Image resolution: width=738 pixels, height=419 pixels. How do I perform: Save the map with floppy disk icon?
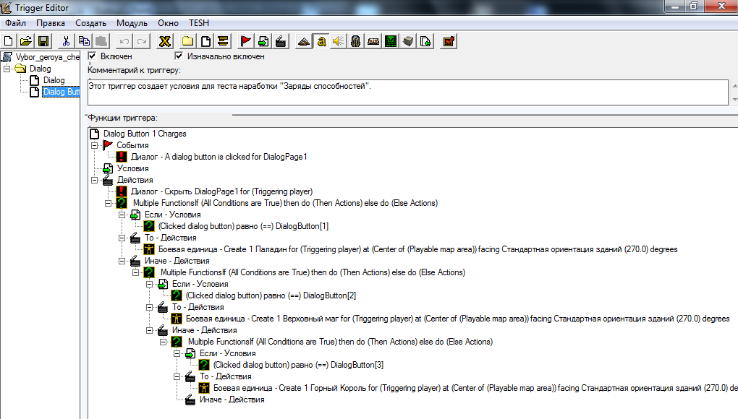pyautogui.click(x=43, y=41)
